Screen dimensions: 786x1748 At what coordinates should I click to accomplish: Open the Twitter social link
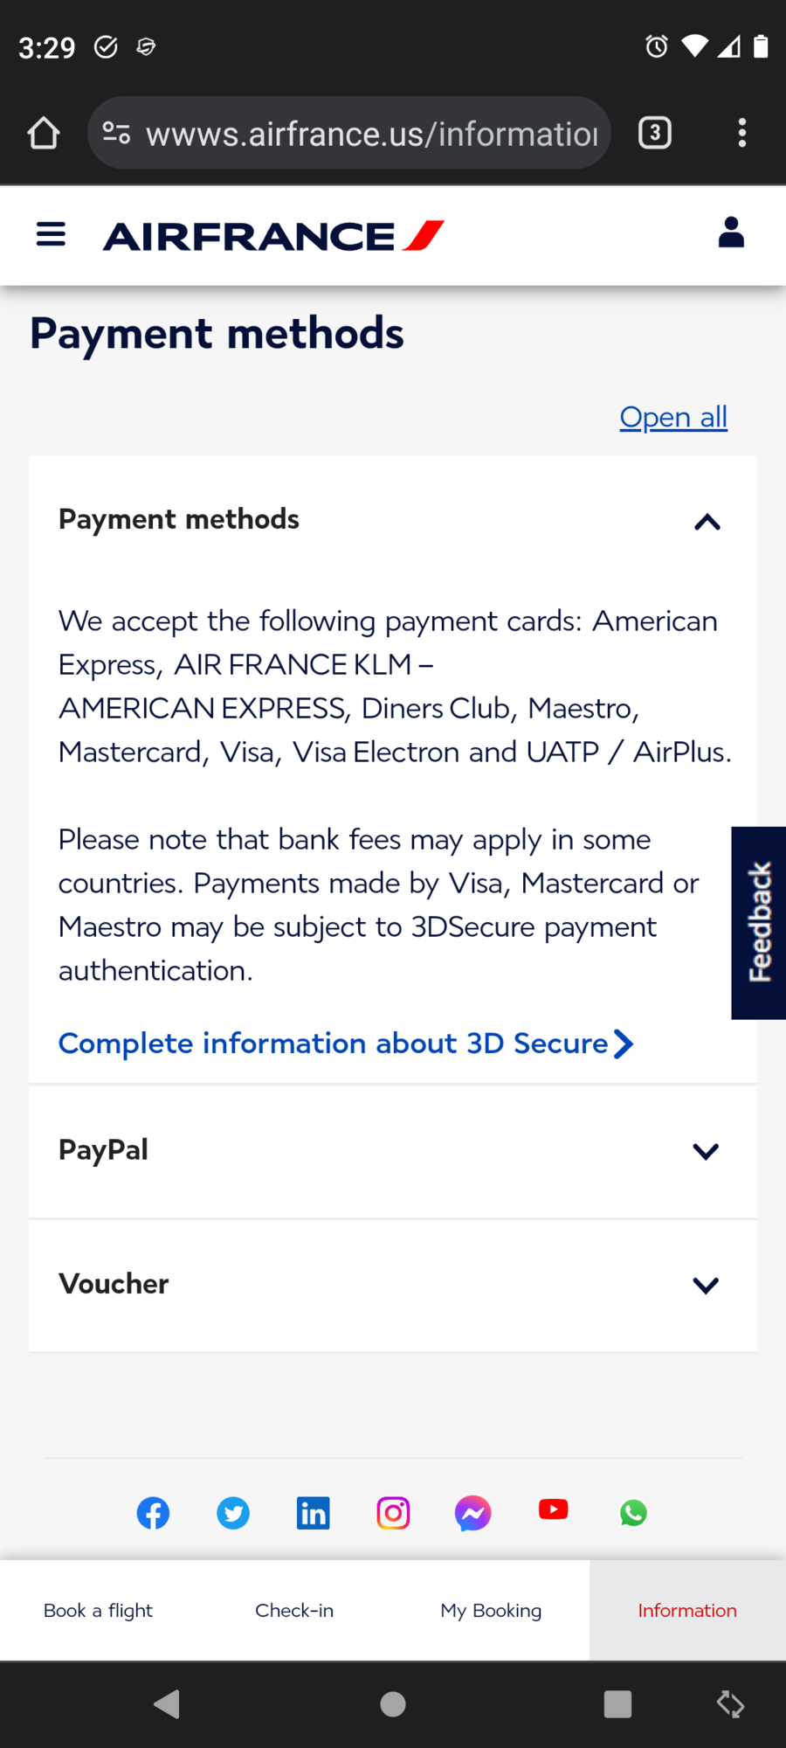coord(233,1513)
